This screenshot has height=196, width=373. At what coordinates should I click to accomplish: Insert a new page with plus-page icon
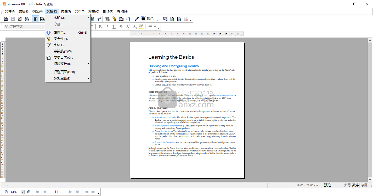172,19
